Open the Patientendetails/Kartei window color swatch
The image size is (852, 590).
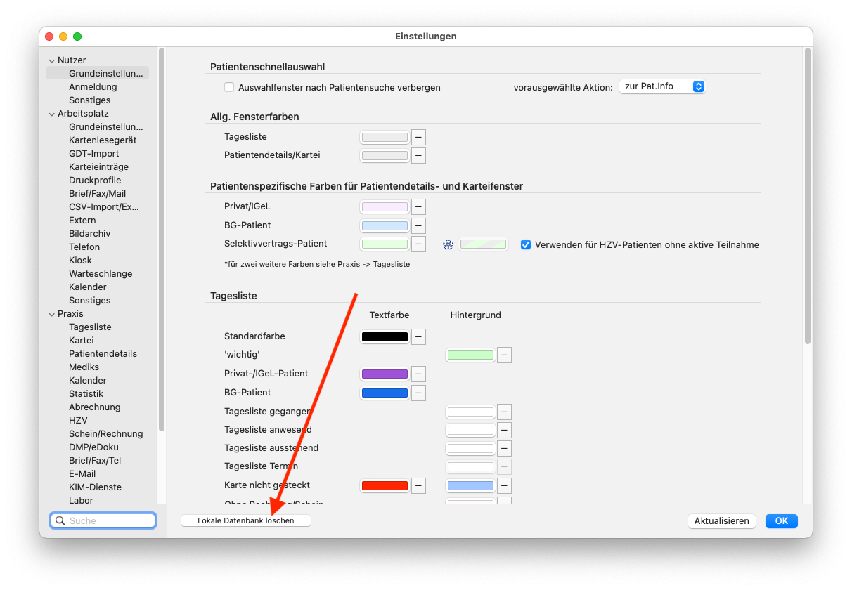[385, 155]
